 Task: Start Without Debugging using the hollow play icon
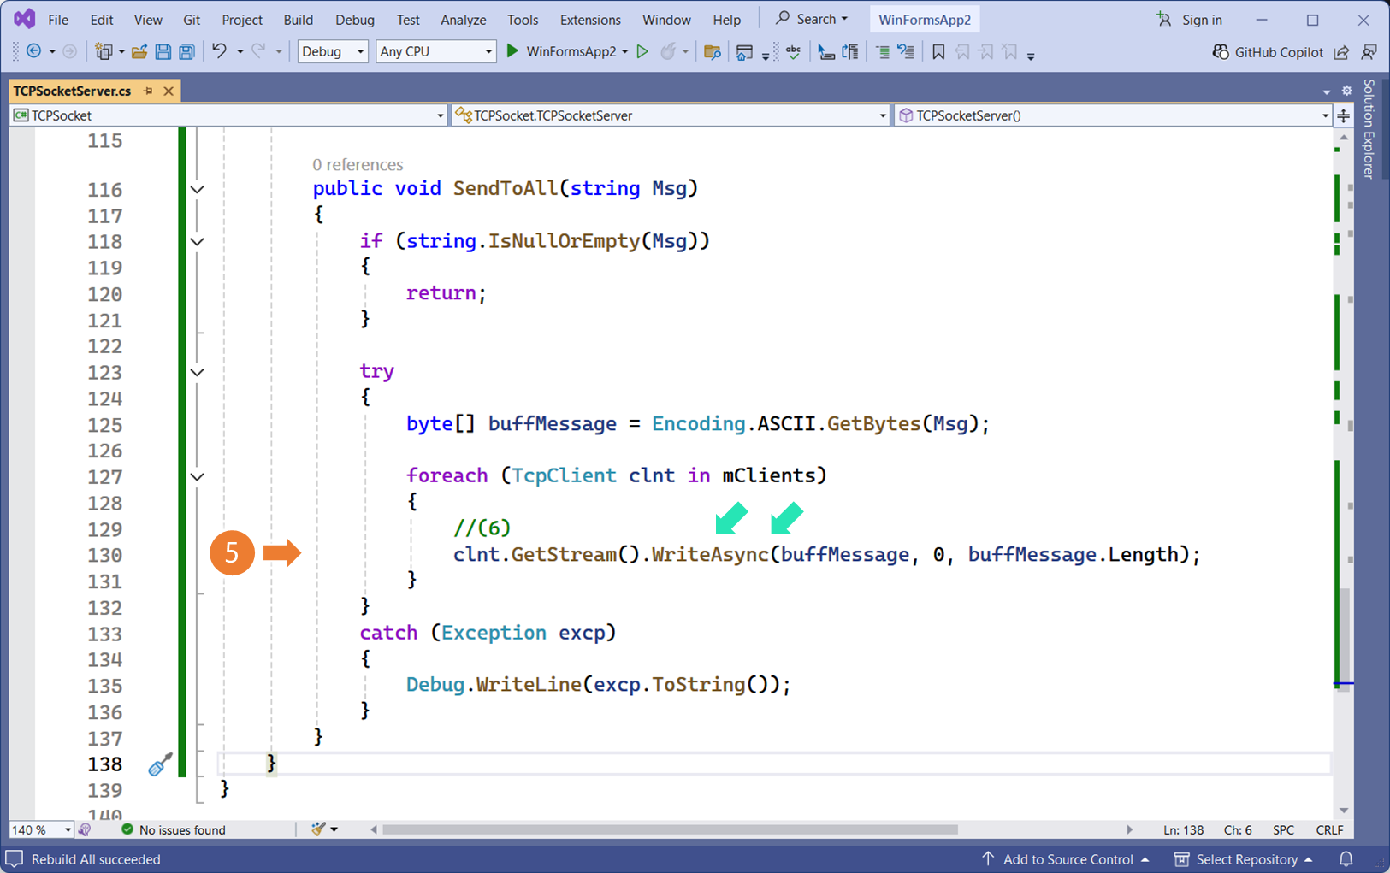[642, 51]
